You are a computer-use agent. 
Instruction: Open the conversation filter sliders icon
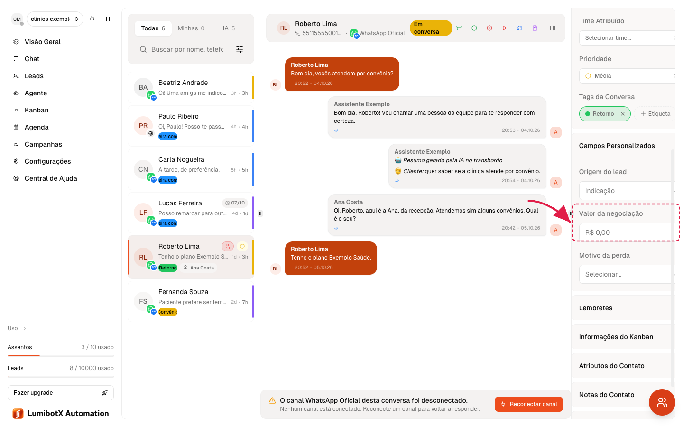point(240,49)
